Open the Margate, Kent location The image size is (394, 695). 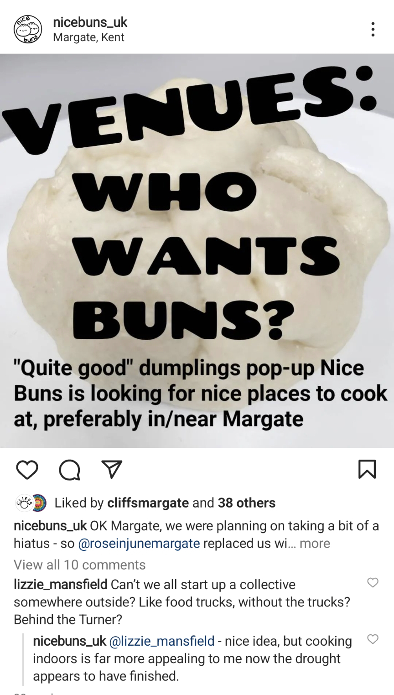(x=88, y=37)
